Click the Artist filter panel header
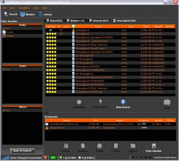 point(22,66)
